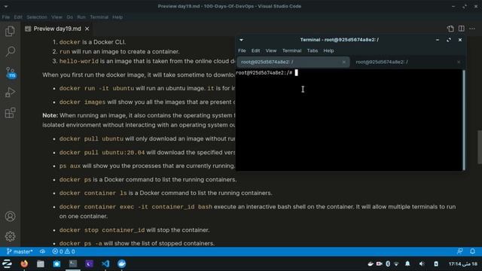Click the 'docker pull ubuntu:20.04' code text
482x271 pixels.
pos(102,153)
